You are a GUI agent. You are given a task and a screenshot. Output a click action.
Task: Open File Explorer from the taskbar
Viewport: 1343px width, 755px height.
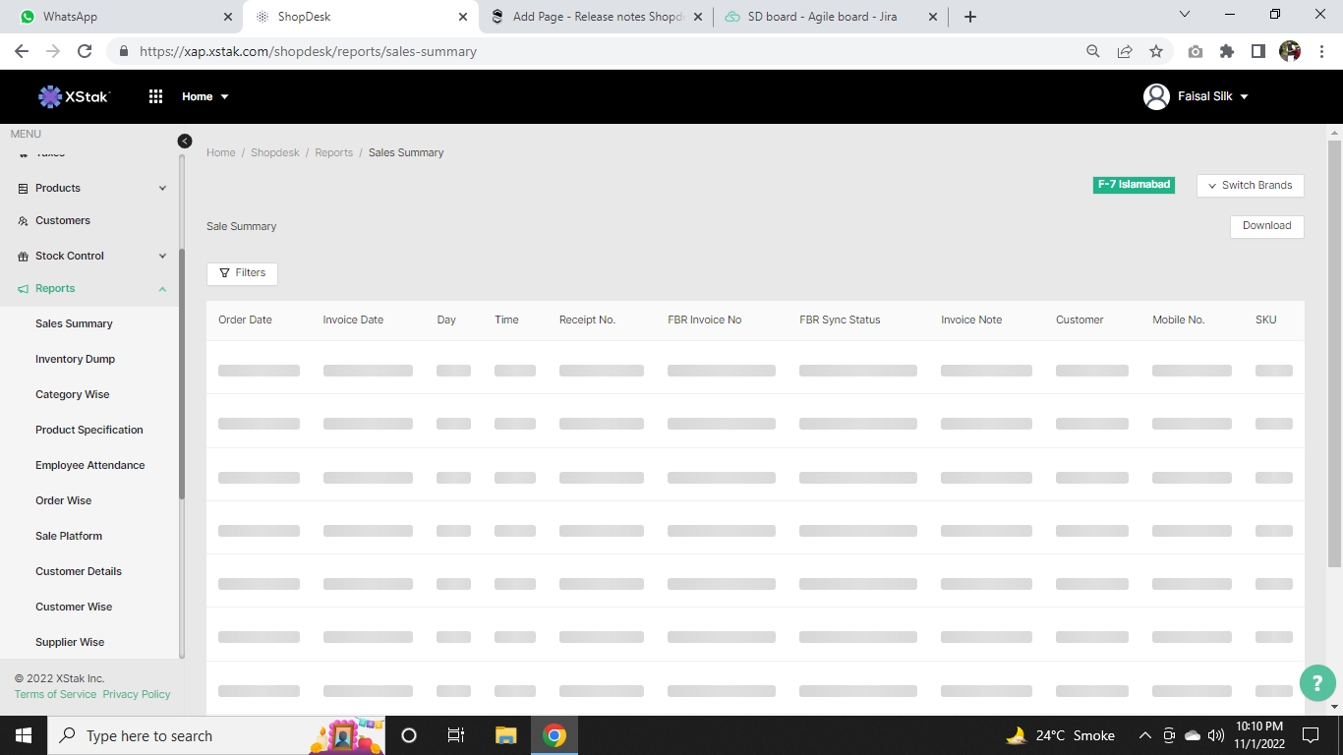pos(505,735)
